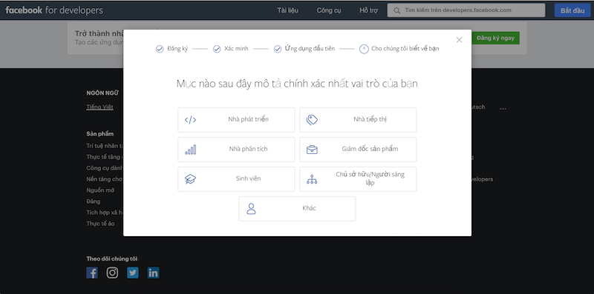Click Cho chúng tôi biết về bạn step

405,49
